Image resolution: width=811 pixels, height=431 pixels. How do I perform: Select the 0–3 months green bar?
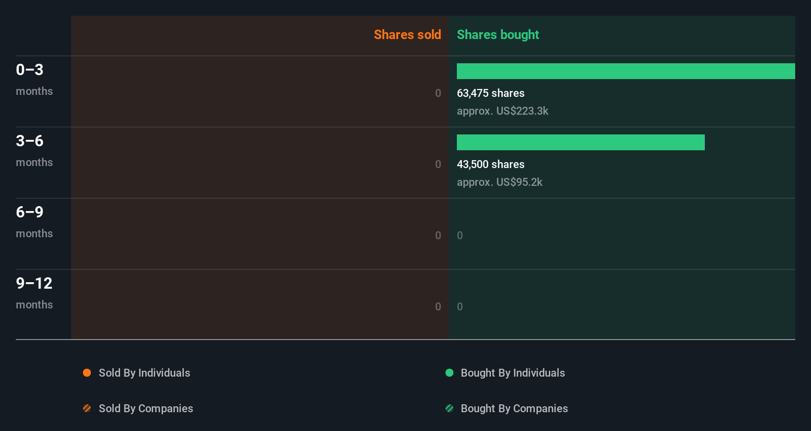coord(626,71)
